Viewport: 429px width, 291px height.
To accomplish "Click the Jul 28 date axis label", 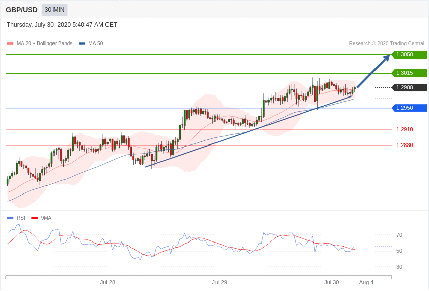I will pyautogui.click(x=108, y=283).
